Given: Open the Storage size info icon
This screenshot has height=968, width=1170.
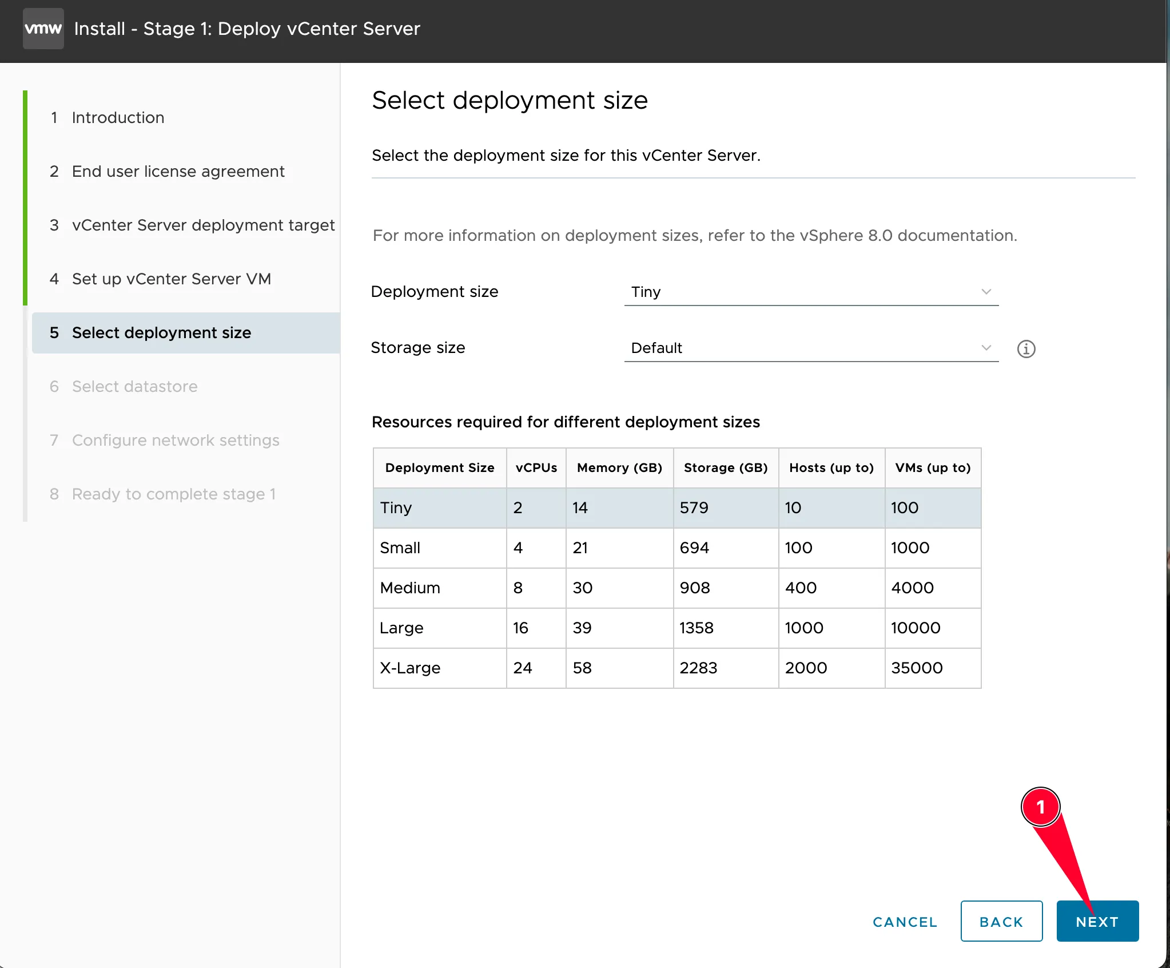Looking at the screenshot, I should click(x=1026, y=348).
